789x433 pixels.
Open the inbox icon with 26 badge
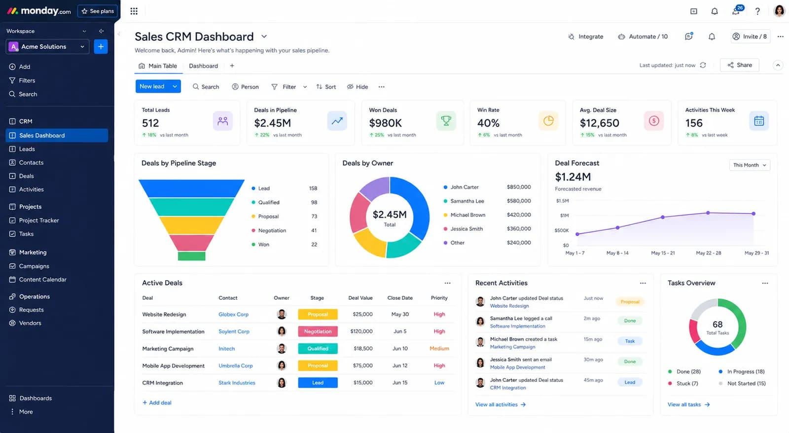(736, 11)
